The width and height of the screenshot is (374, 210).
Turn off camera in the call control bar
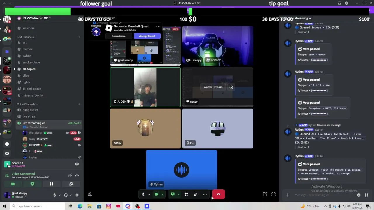(157, 194)
